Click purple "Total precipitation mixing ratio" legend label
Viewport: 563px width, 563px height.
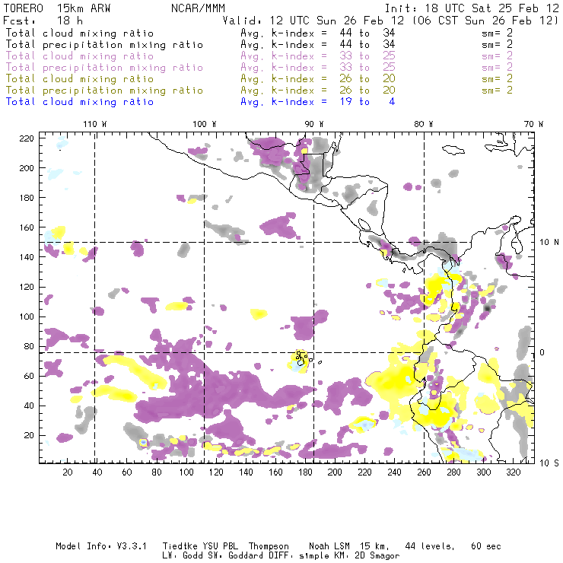click(x=104, y=68)
